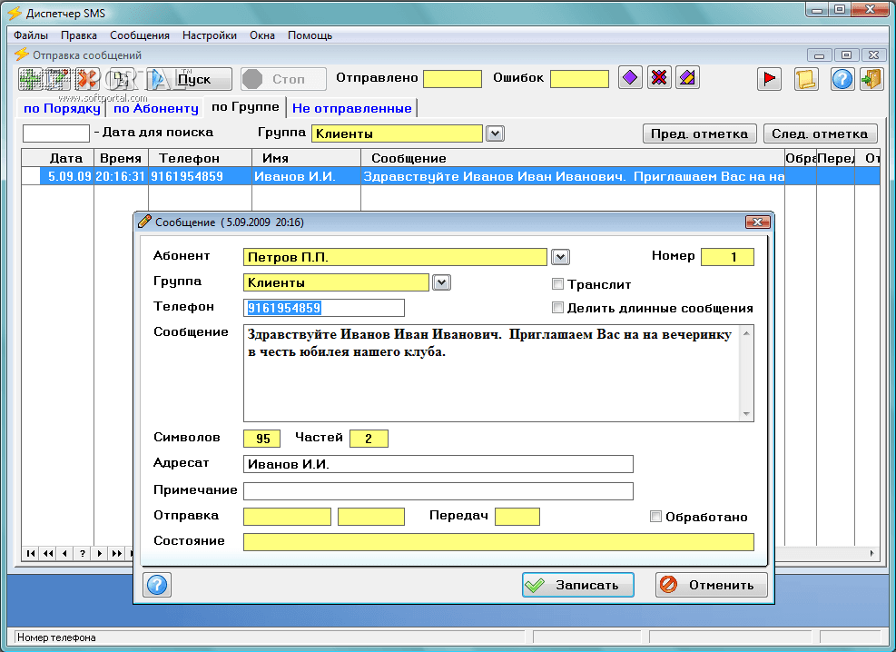The image size is (896, 652).
Task: Click the date search input field
Action: (x=56, y=133)
